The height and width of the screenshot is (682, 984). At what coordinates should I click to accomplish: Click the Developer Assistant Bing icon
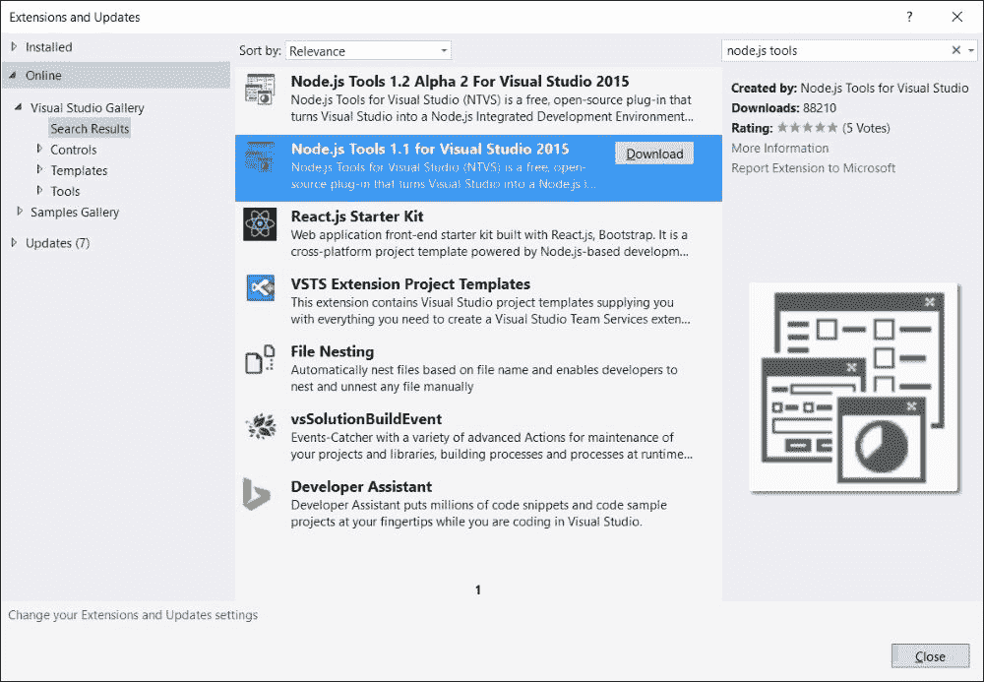257,494
